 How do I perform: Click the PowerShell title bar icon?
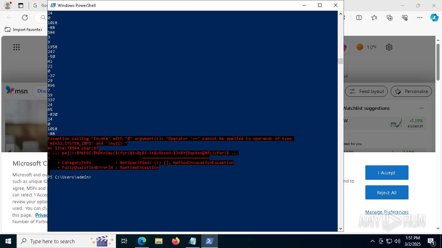(53, 5)
